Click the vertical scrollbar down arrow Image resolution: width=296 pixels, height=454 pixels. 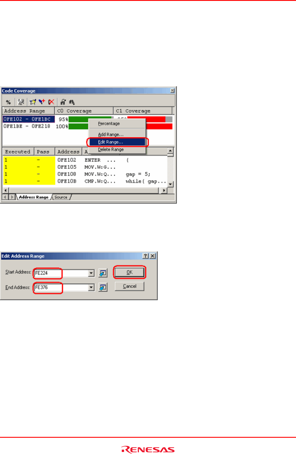170,184
